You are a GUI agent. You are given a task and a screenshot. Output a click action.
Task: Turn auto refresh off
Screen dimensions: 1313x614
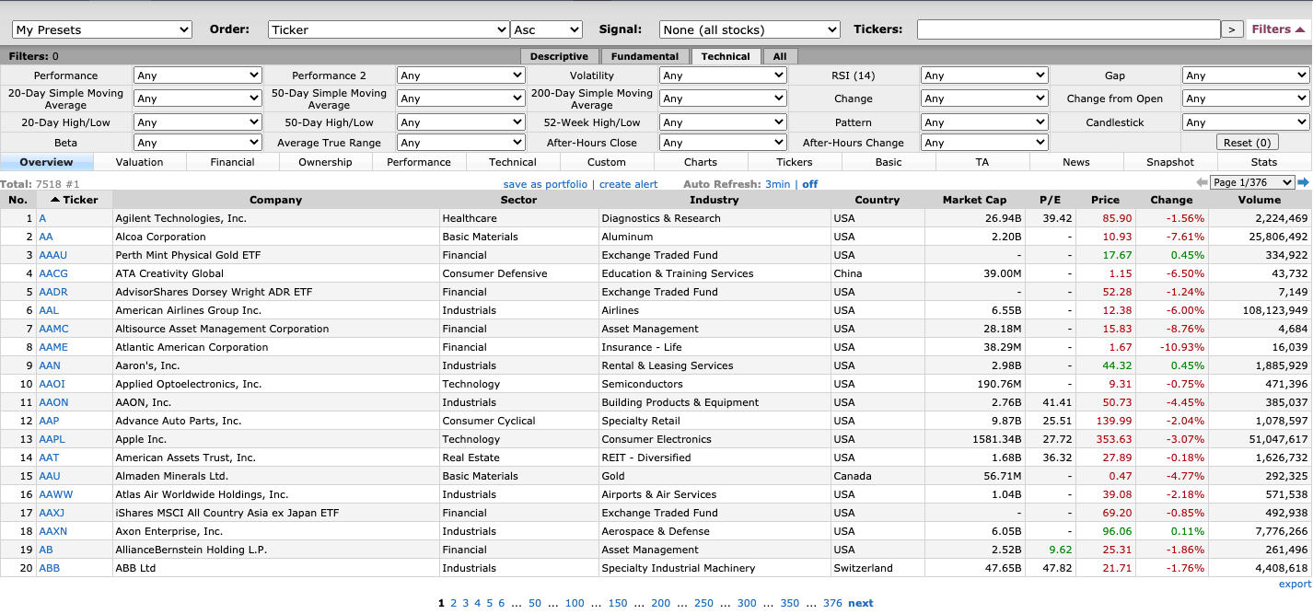tap(809, 184)
